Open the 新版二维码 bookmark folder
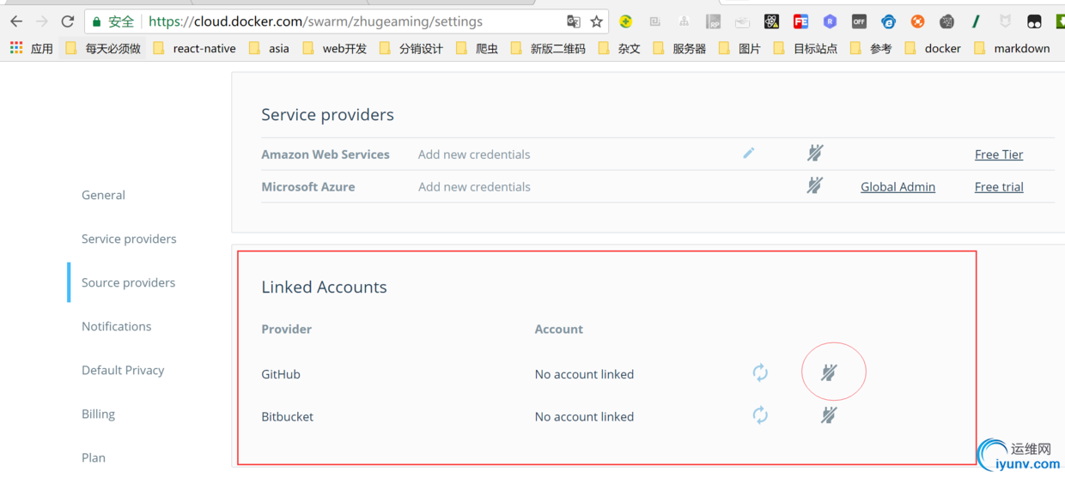Image resolution: width=1065 pixels, height=478 pixels. coord(548,48)
